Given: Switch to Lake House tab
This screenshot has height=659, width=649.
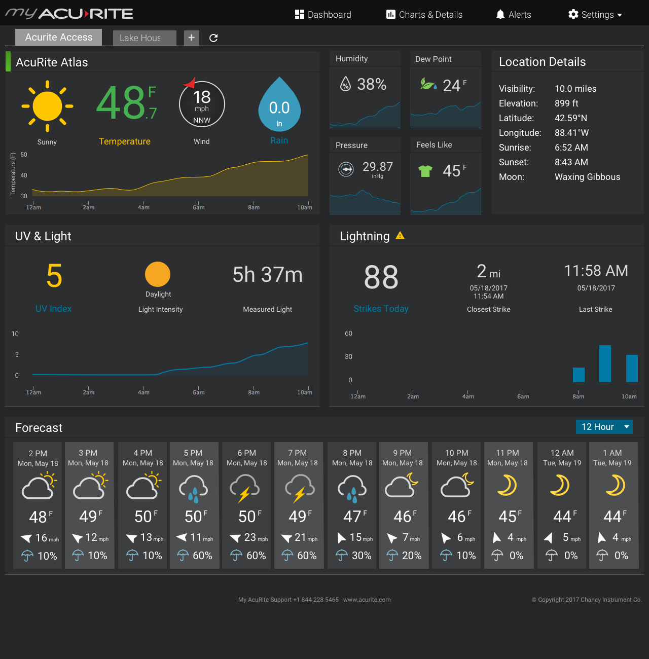Looking at the screenshot, I should pos(145,38).
